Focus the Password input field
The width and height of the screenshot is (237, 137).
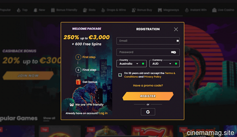click(x=142, y=52)
